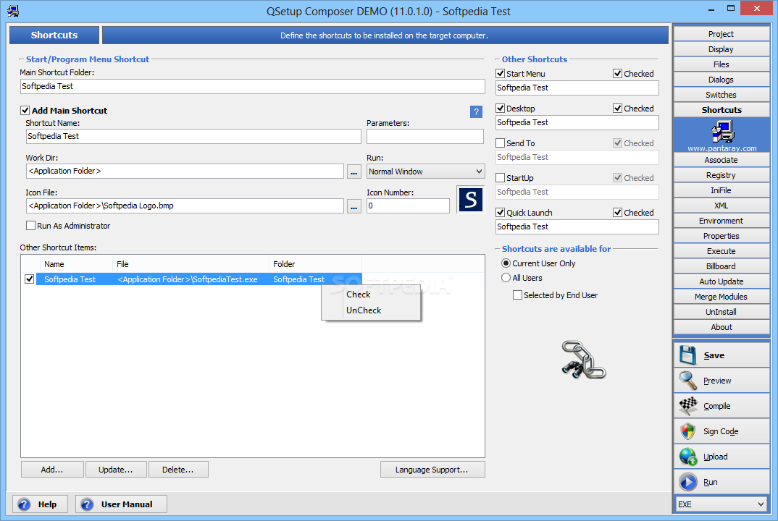Open the Billboard section
778x521 pixels.
pos(721,266)
